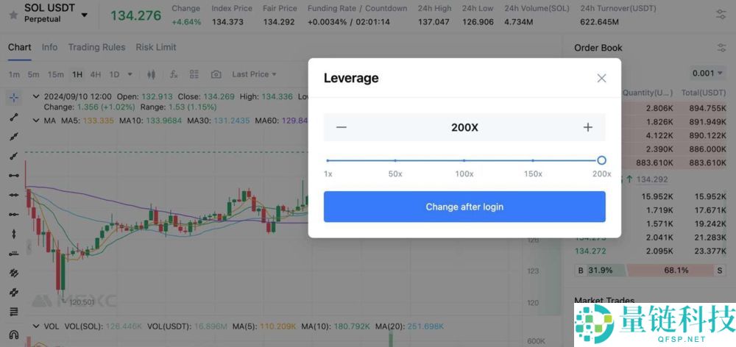Click the camera screenshot icon in chart toolbar

click(x=216, y=74)
